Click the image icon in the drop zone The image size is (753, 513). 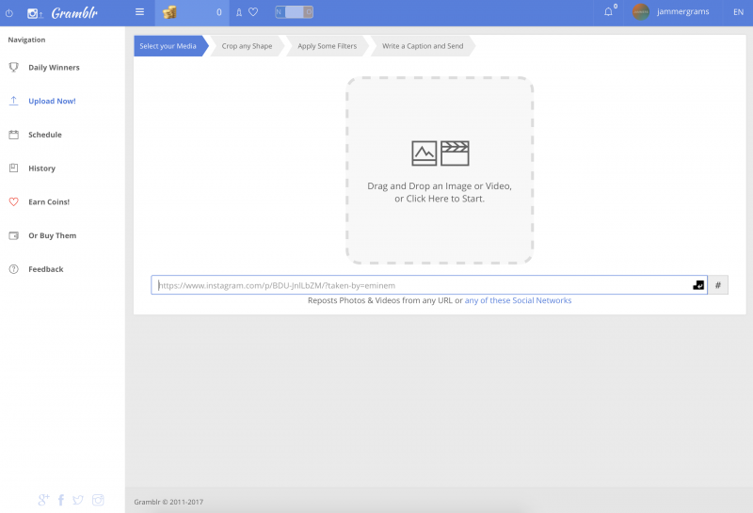[425, 153]
